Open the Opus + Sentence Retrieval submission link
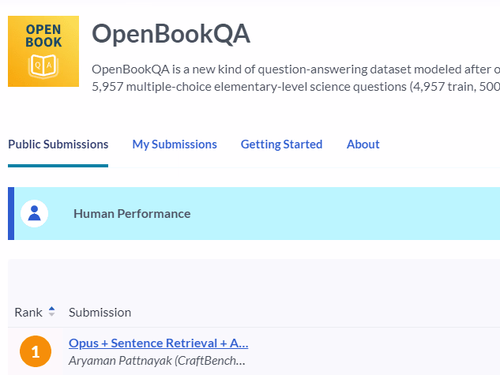The height and width of the screenshot is (375, 500). (158, 343)
